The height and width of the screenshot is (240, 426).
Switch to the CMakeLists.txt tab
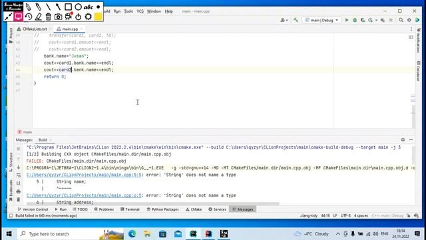click(x=35, y=29)
